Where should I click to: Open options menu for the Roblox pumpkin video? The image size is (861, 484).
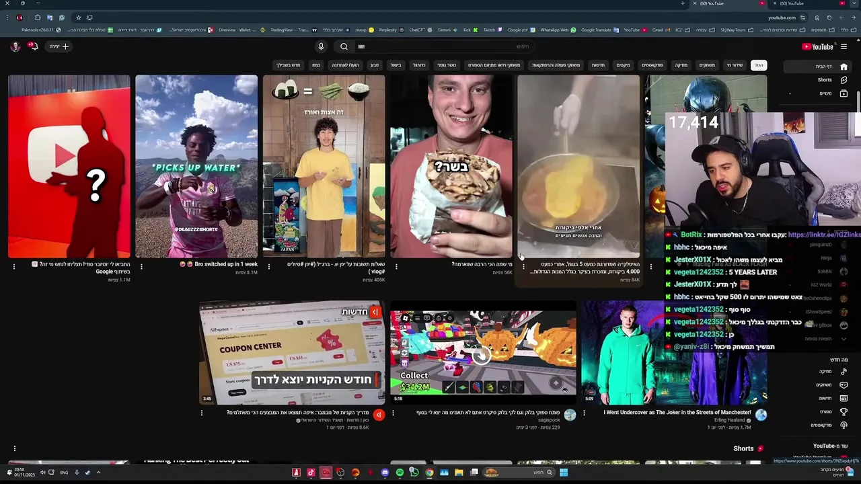tap(393, 413)
